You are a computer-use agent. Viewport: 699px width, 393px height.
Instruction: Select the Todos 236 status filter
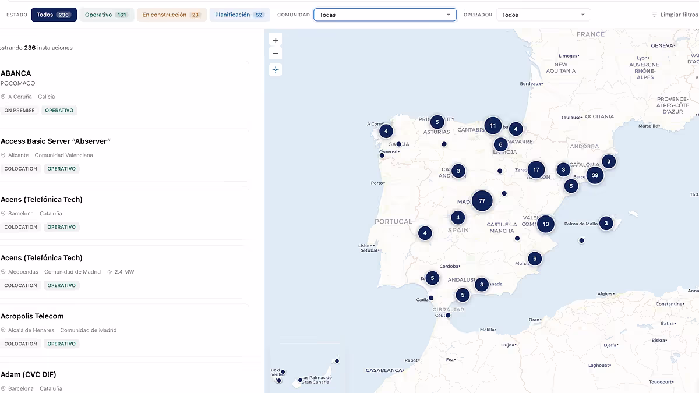54,15
